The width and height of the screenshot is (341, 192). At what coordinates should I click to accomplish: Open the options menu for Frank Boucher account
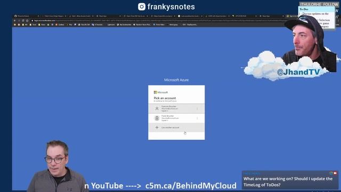pos(197,118)
